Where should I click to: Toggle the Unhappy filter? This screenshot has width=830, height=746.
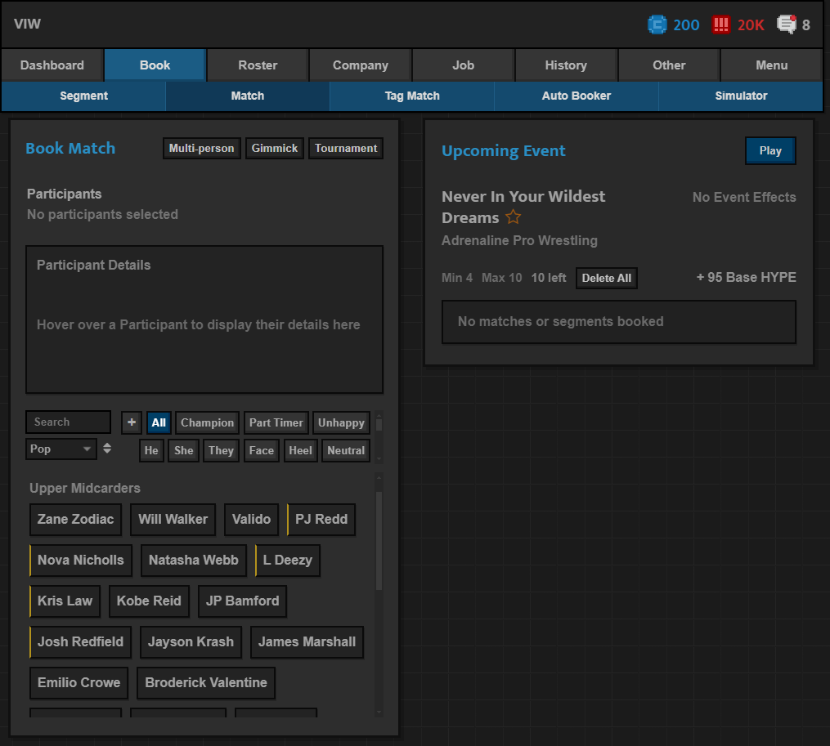[341, 422]
